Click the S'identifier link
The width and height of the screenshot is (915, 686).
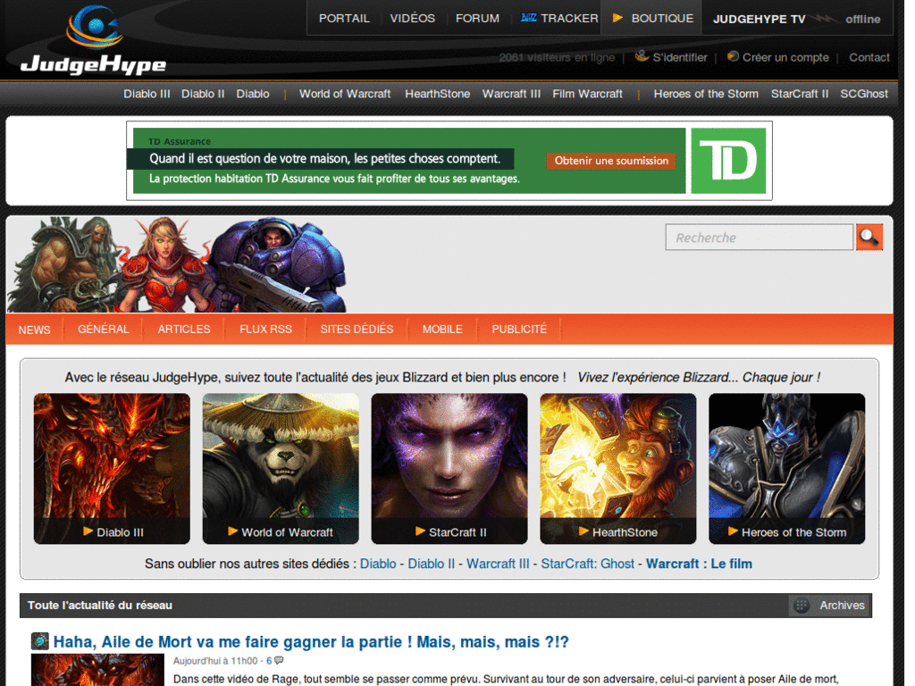(x=680, y=57)
